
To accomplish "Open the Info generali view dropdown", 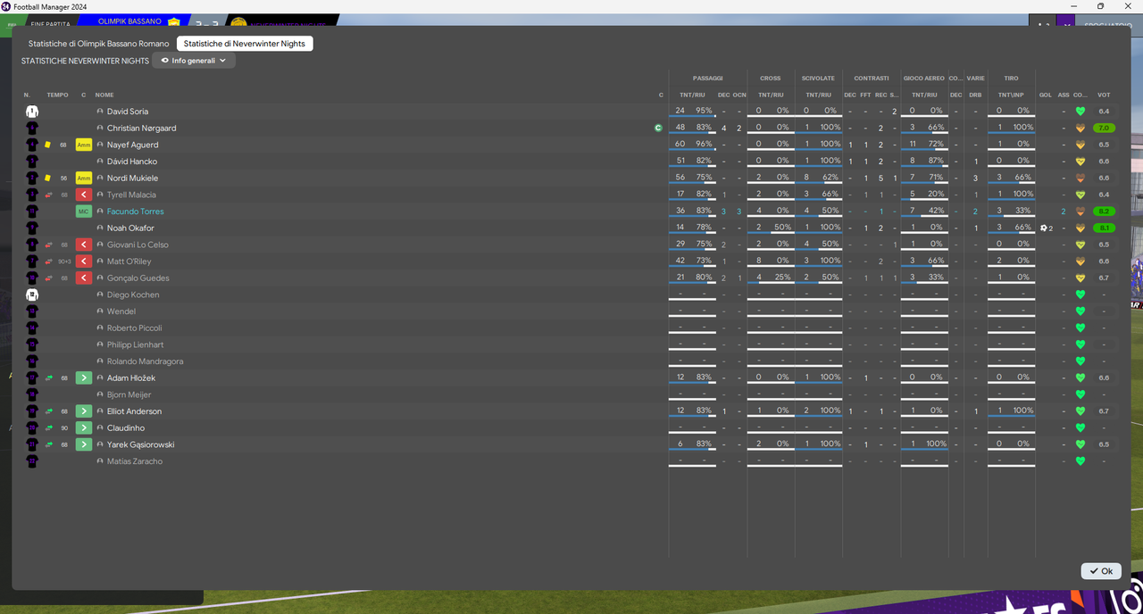I will [194, 61].
